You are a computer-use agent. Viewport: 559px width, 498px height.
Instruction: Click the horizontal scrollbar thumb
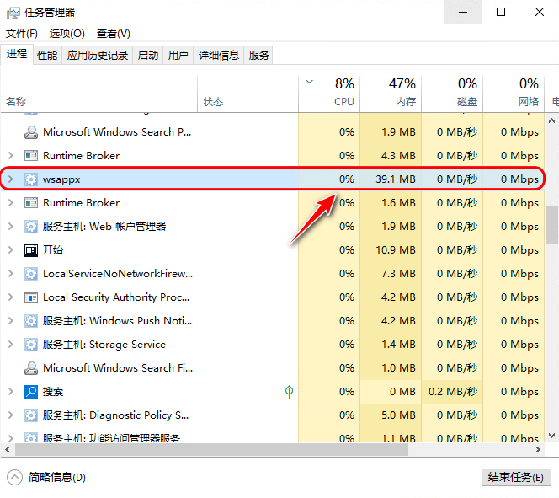[211, 449]
